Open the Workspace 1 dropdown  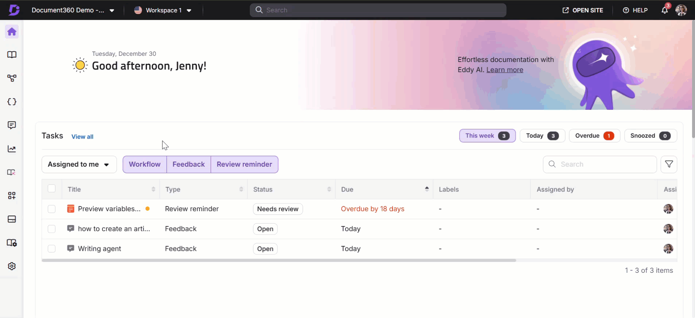[x=163, y=10]
